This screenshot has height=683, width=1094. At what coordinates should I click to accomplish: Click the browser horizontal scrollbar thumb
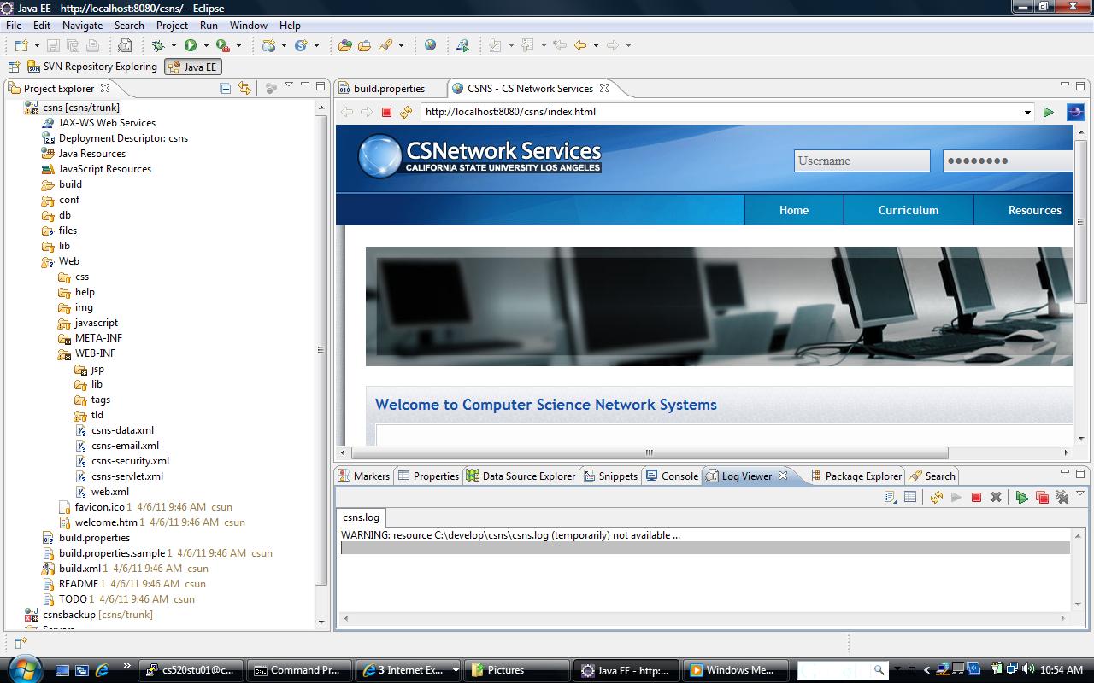(x=650, y=452)
